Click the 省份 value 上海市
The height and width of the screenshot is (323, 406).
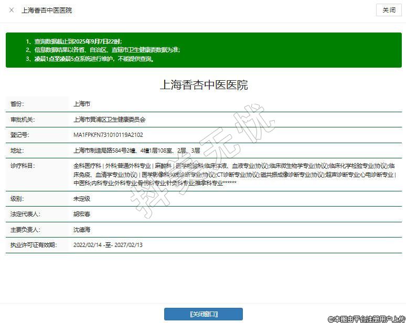82,104
